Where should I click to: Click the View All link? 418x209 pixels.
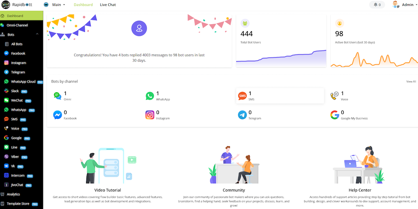click(411, 82)
